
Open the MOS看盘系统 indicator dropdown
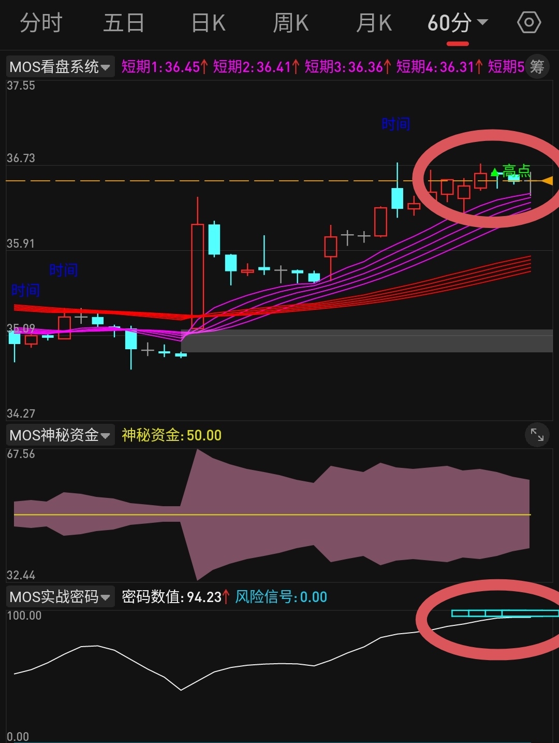[60, 67]
